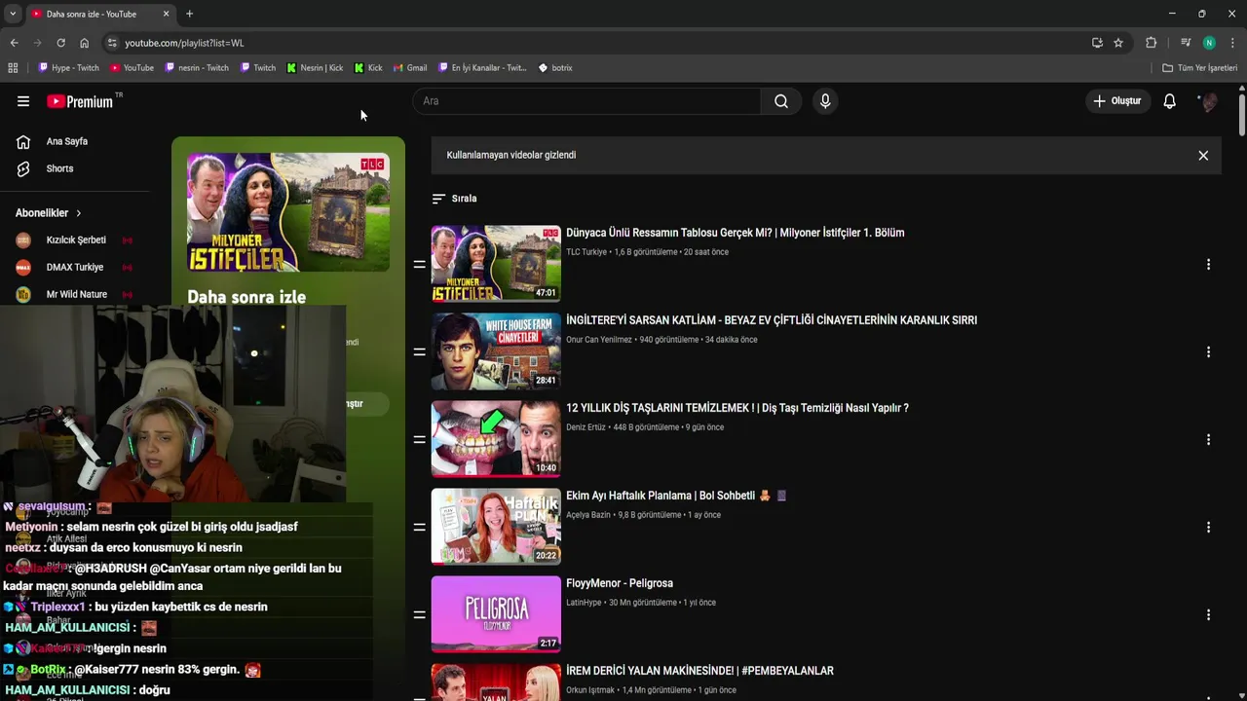Image resolution: width=1247 pixels, height=701 pixels.
Task: Click drag handle of Peligrosa row
Action: point(419,615)
